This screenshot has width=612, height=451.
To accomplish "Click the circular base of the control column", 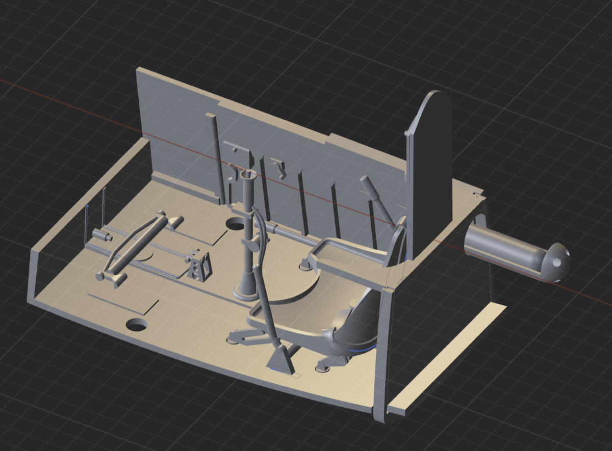I will pyautogui.click(x=245, y=294).
